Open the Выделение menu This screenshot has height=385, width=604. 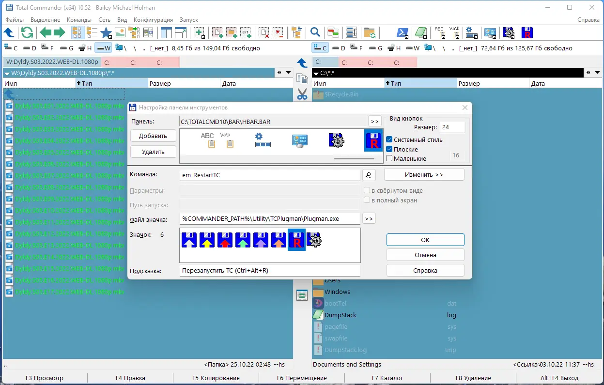pos(45,20)
